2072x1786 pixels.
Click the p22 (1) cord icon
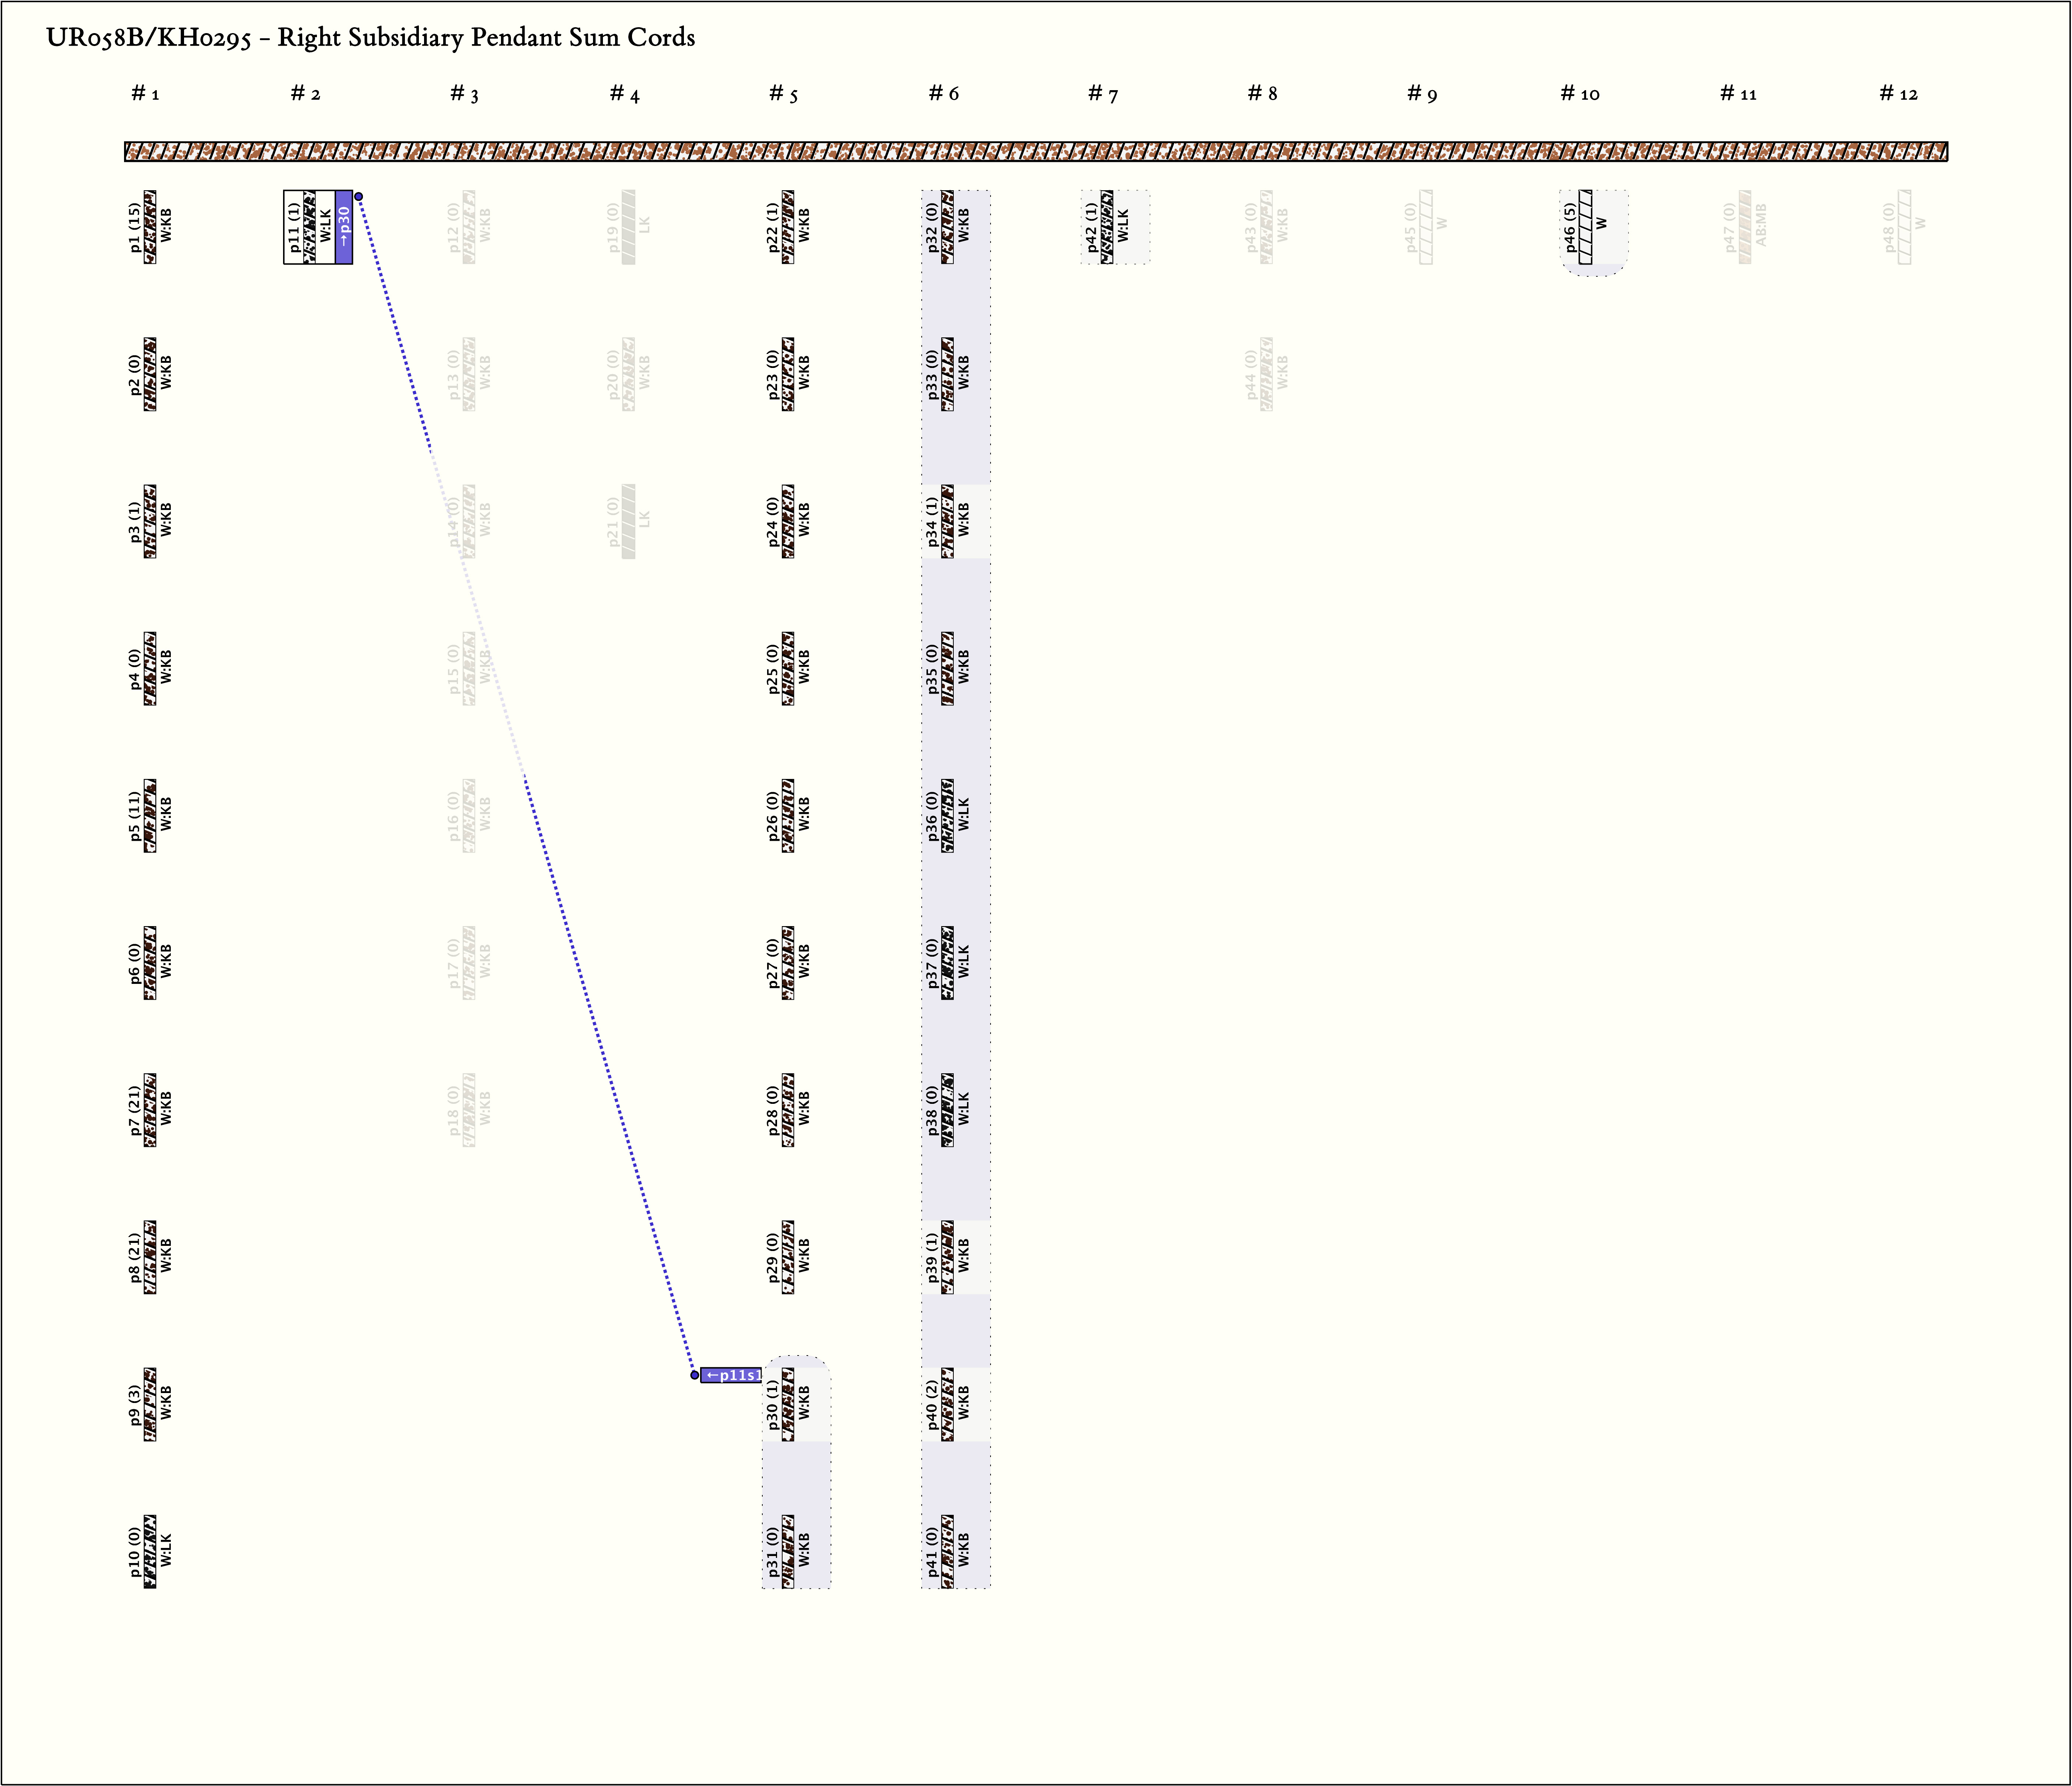[788, 227]
